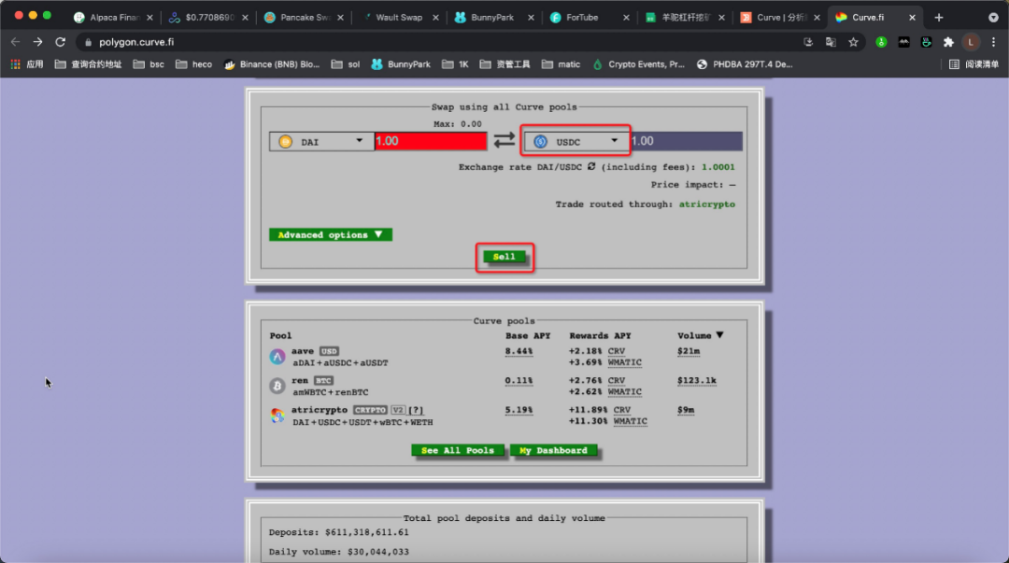Switch to the ForTube browser tab

581,16
